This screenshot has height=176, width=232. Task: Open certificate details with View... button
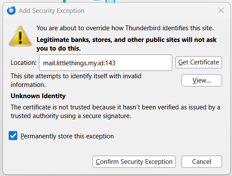(x=202, y=80)
